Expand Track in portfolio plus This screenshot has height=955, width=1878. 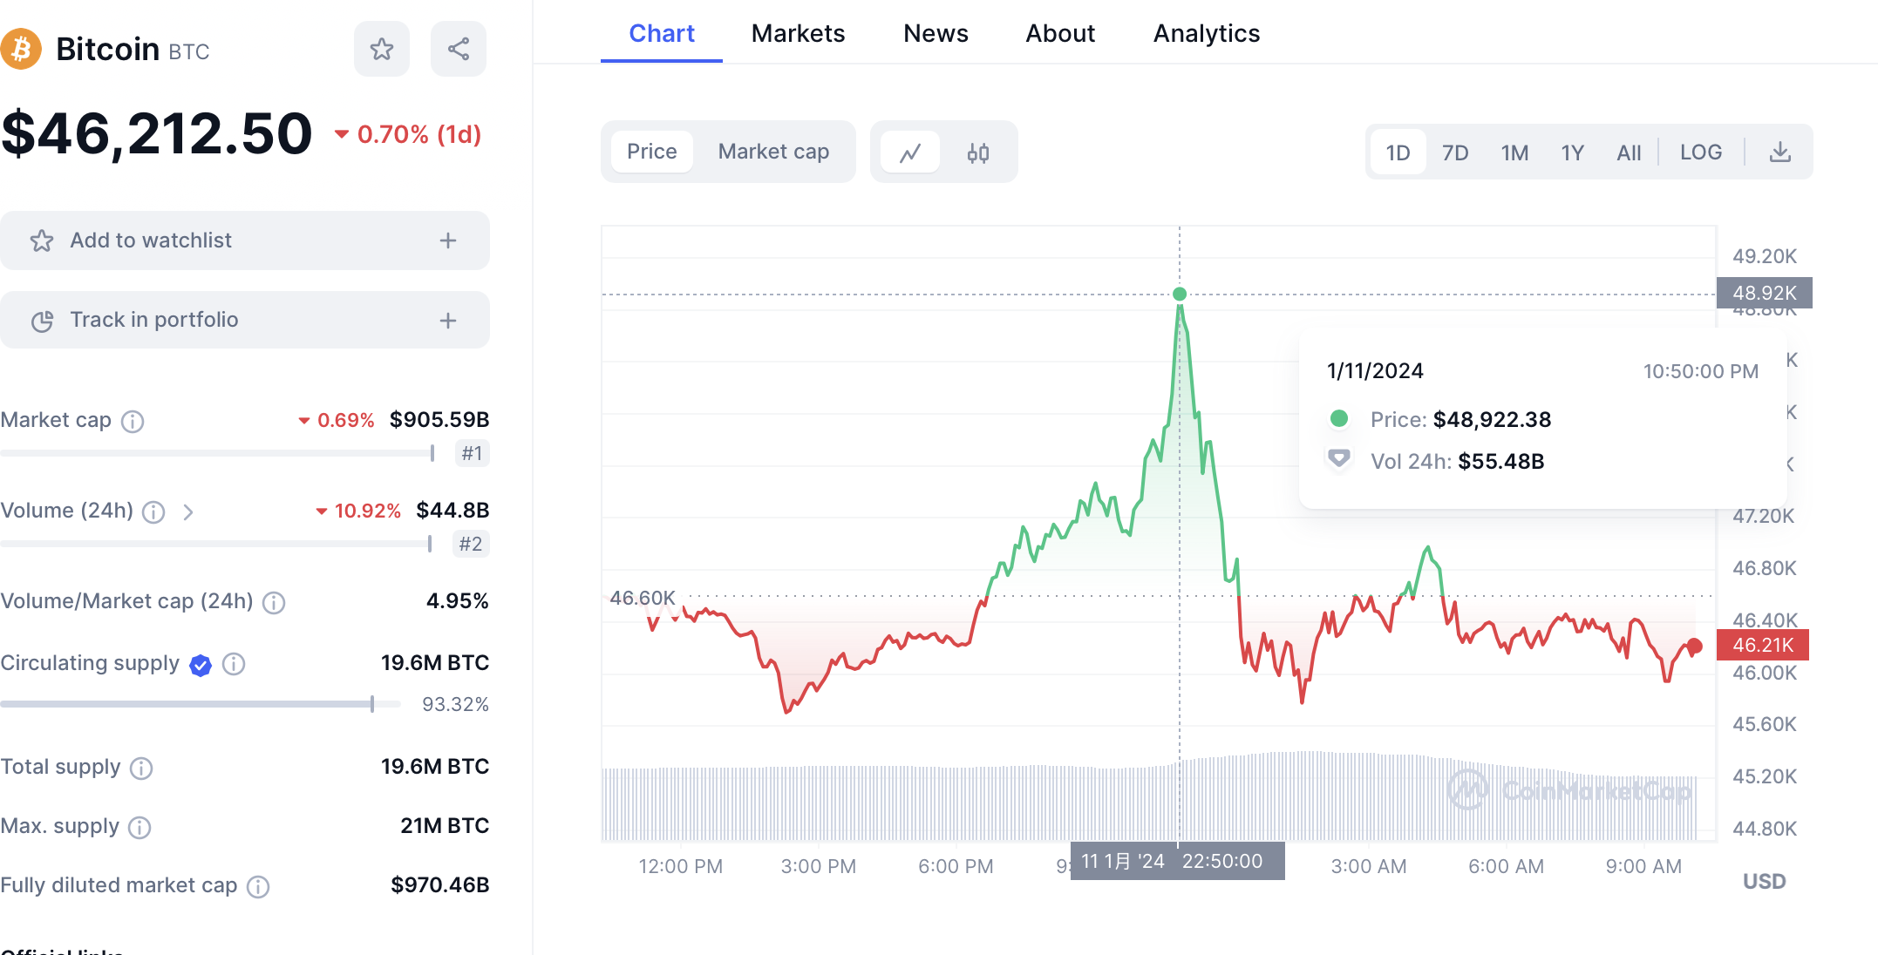[448, 321]
